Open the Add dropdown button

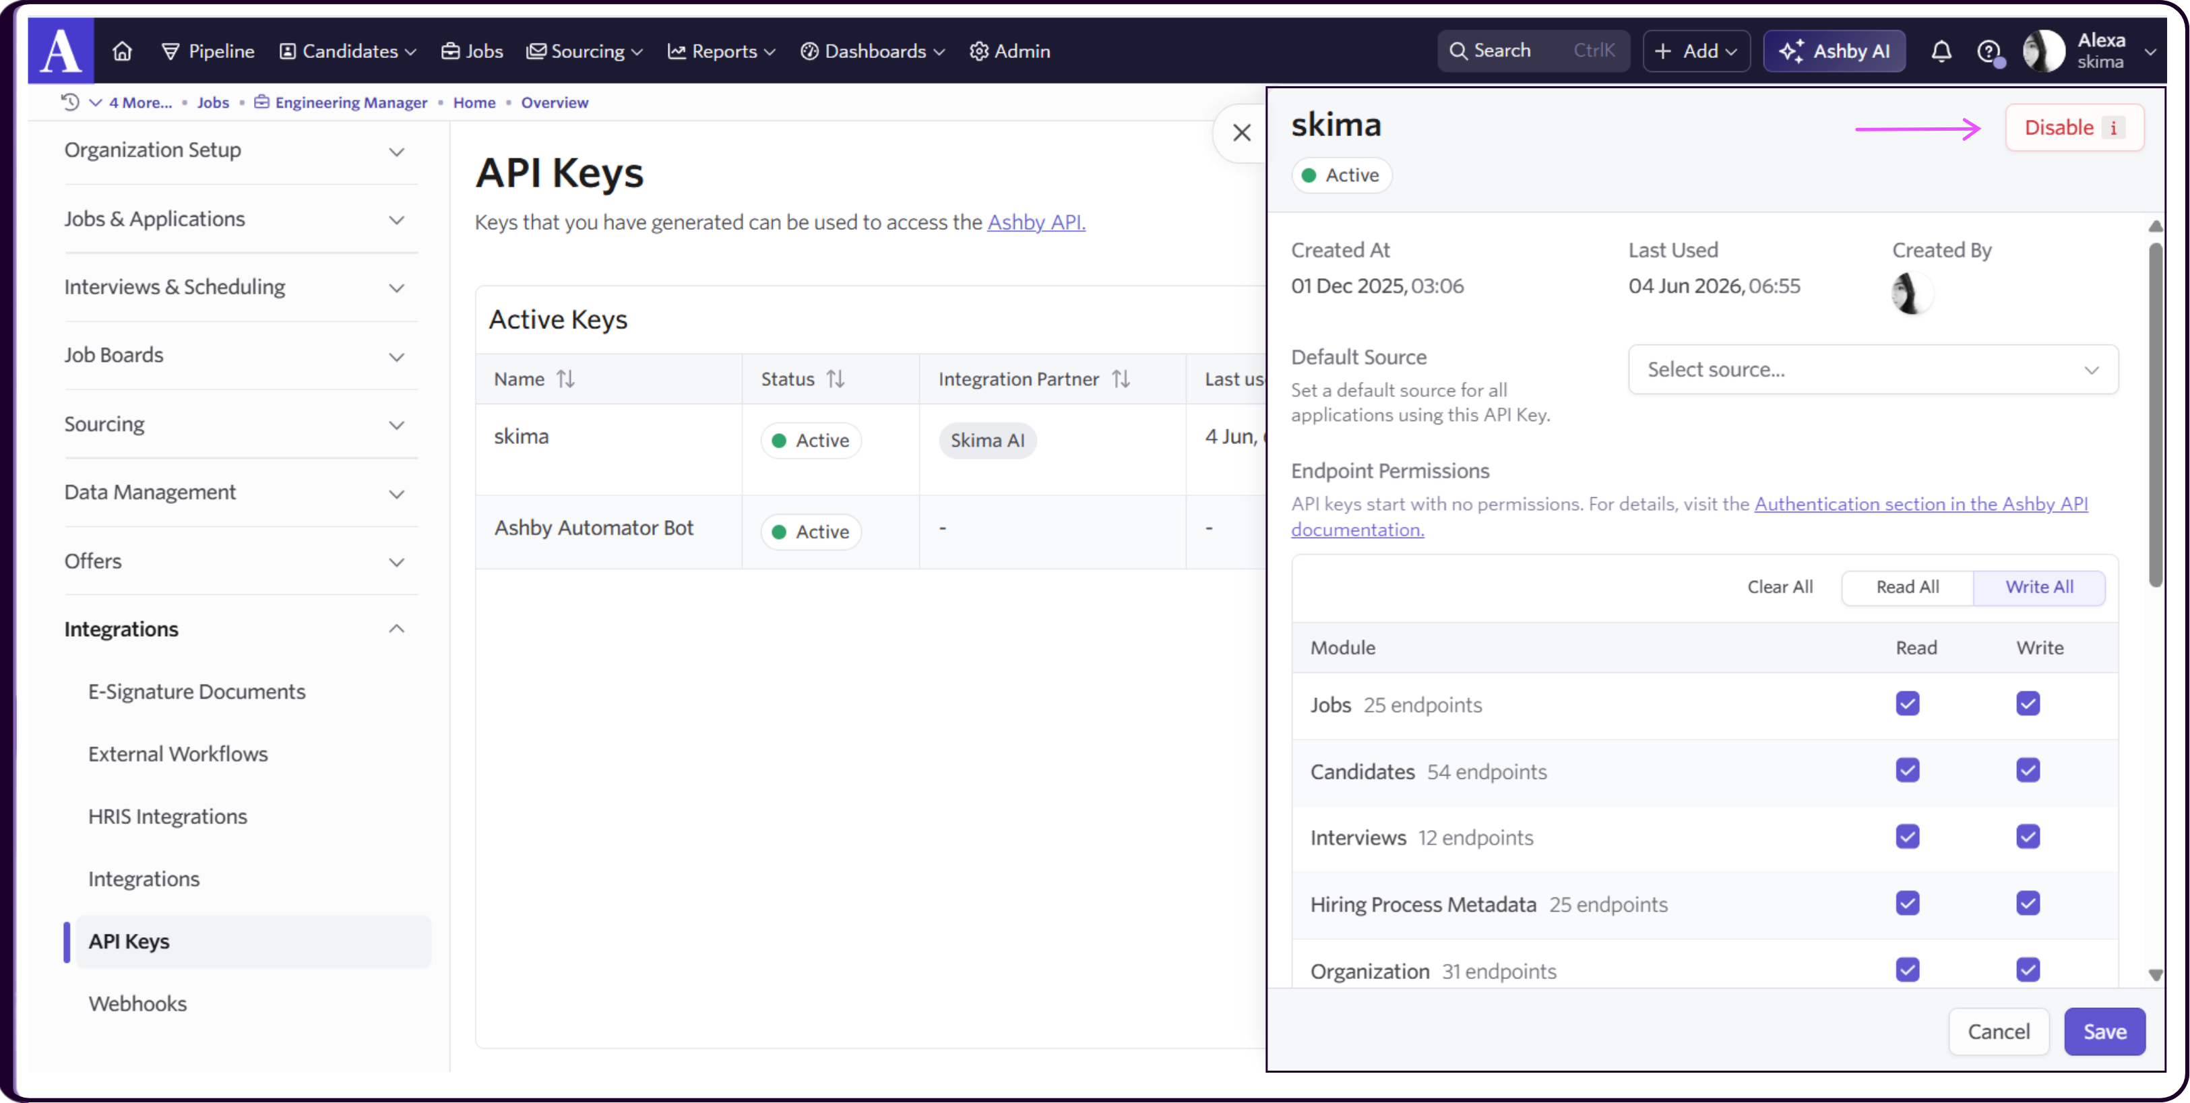tap(1696, 51)
